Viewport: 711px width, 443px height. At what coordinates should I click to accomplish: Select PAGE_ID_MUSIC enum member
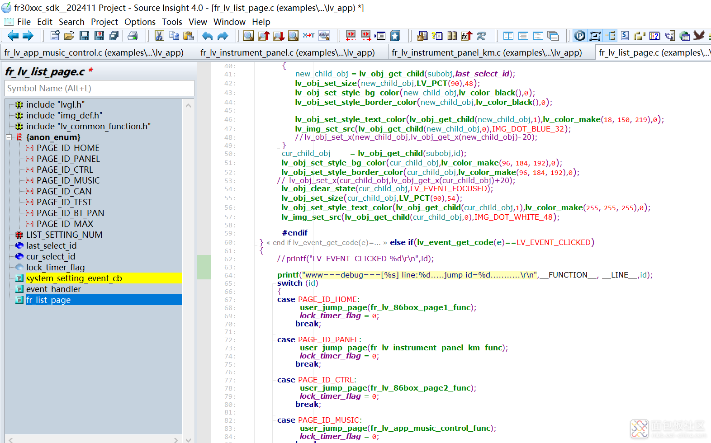pyautogui.click(x=68, y=181)
